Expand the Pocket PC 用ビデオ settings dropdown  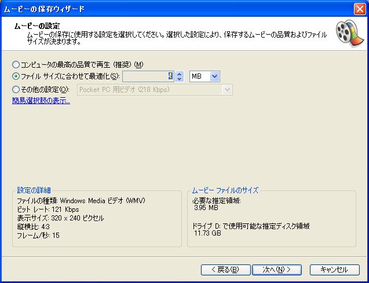(x=227, y=89)
